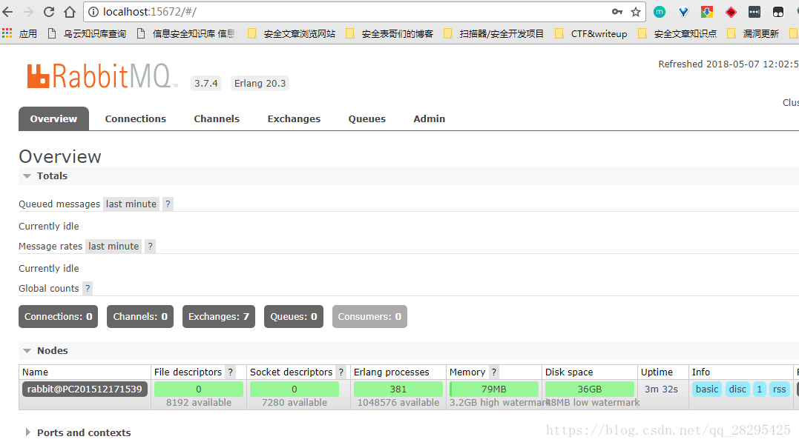799x445 pixels.
Task: Click the 'disc' info tag
Action: [x=737, y=389]
